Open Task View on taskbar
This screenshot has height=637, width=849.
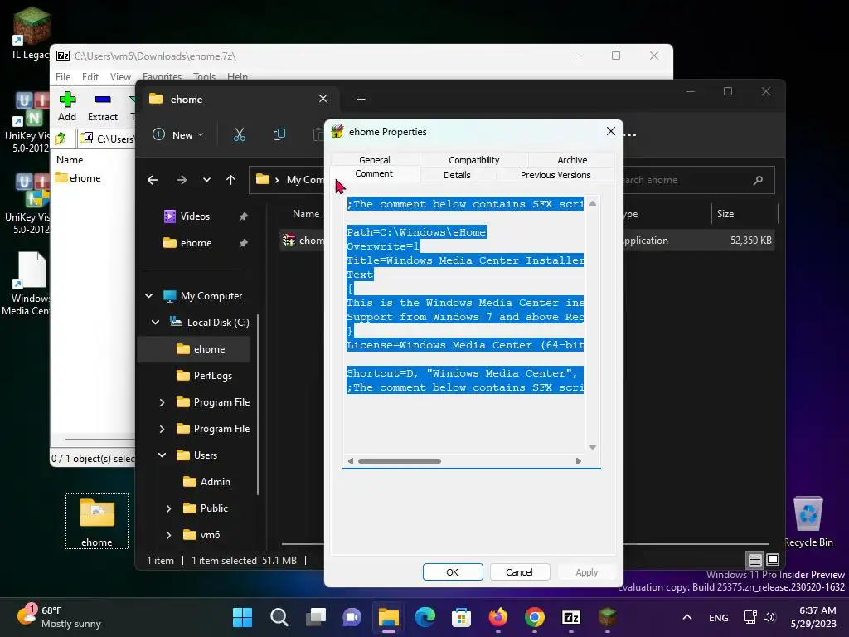point(316,617)
